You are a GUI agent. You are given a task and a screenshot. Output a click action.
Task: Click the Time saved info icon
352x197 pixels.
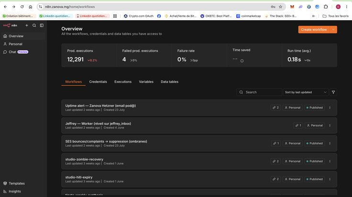coord(242,61)
